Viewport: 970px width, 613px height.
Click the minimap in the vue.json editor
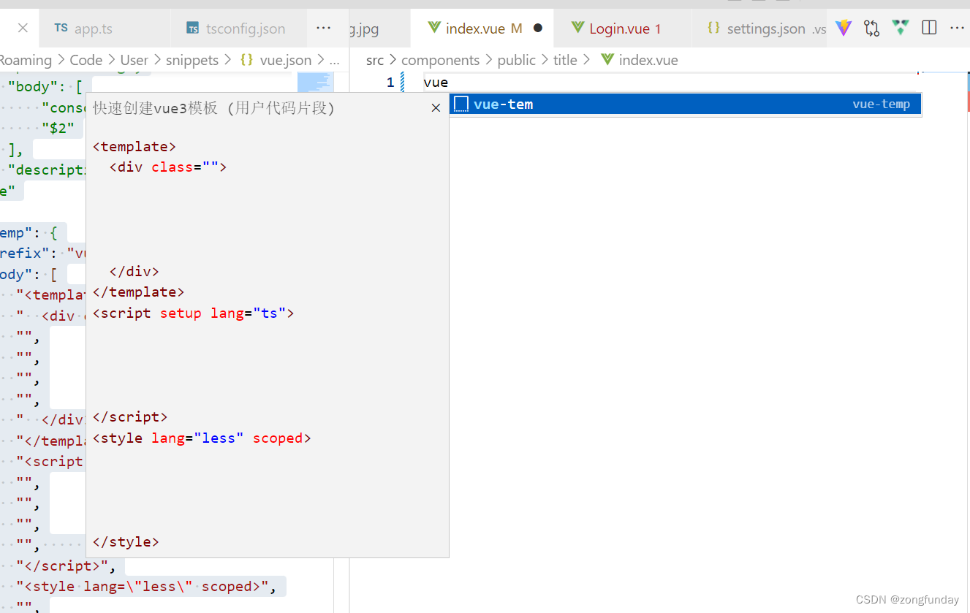coord(314,82)
